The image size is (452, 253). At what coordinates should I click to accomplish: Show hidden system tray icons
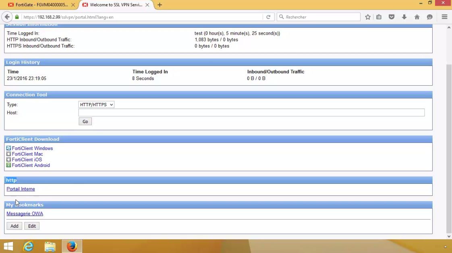[446, 247]
